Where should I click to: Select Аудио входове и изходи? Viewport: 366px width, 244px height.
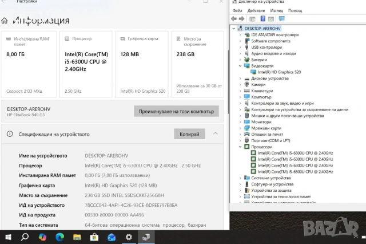[x=273, y=53]
